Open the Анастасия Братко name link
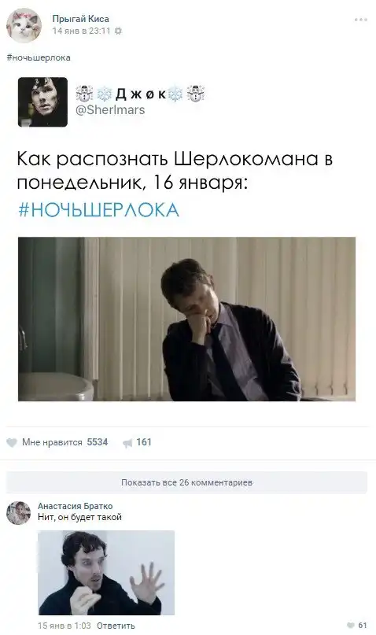Viewport: 376px width, 635px height. 76,506
